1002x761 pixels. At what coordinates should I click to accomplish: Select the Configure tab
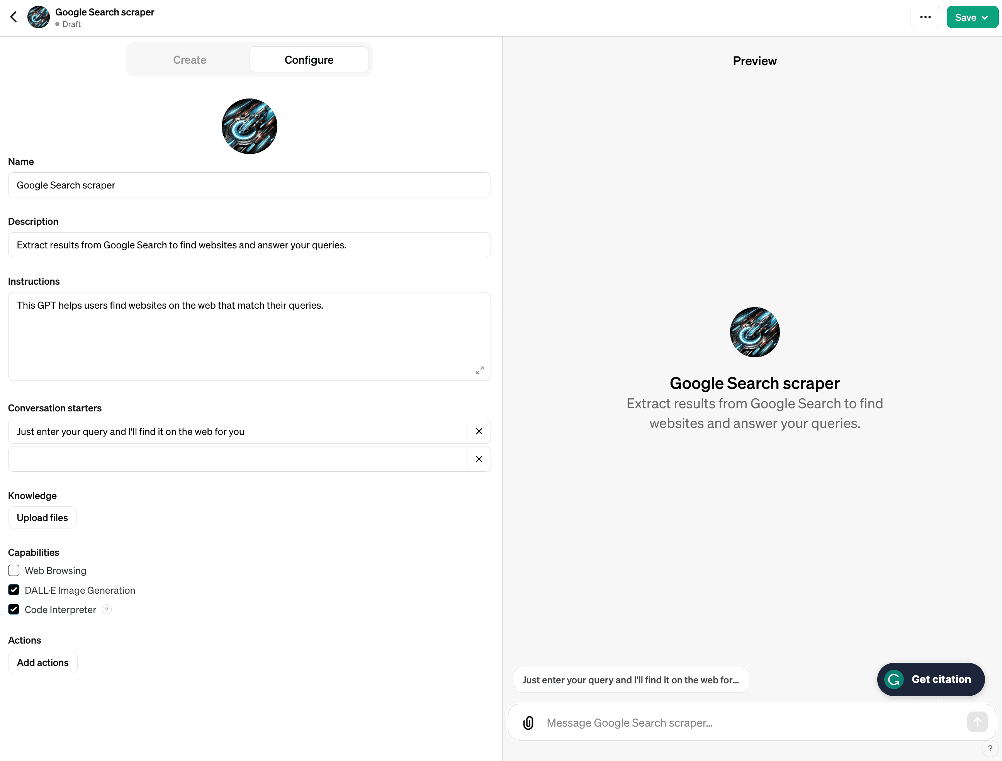point(309,60)
